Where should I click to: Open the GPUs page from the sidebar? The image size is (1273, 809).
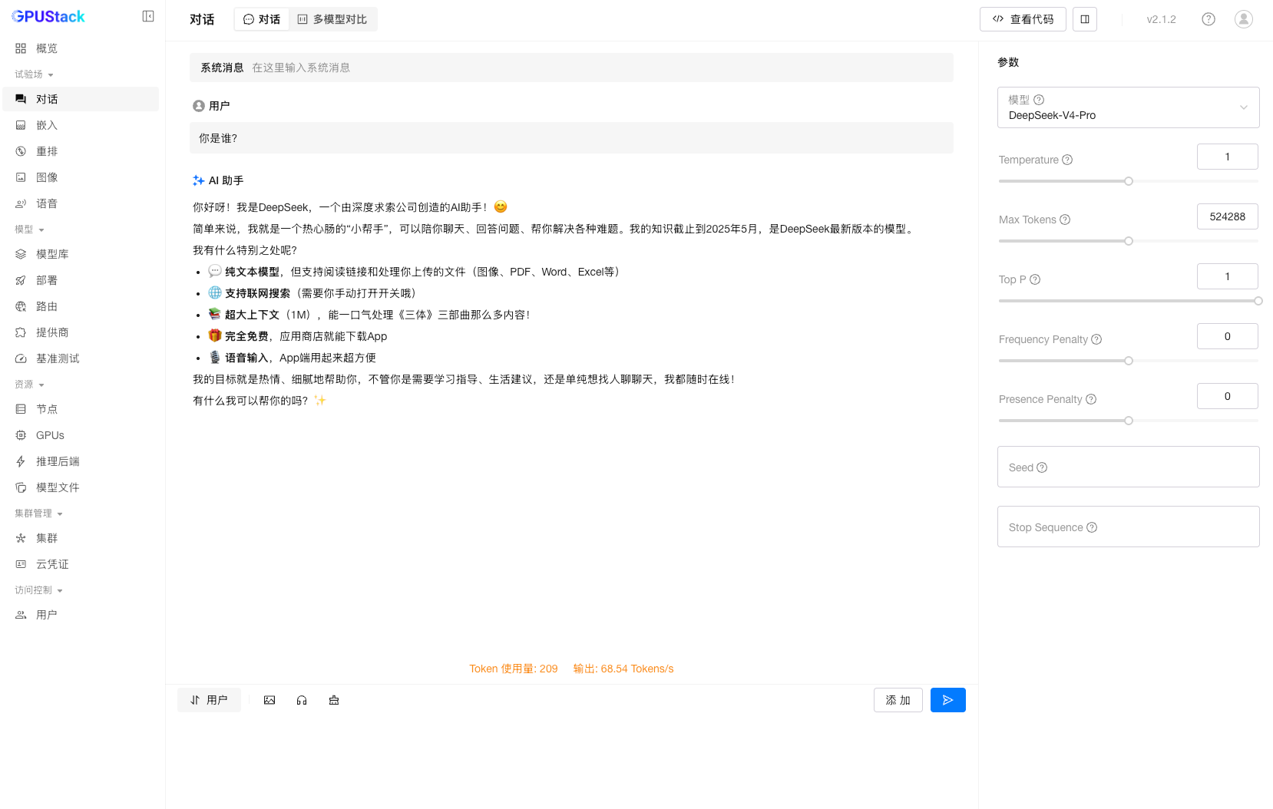[x=48, y=435]
